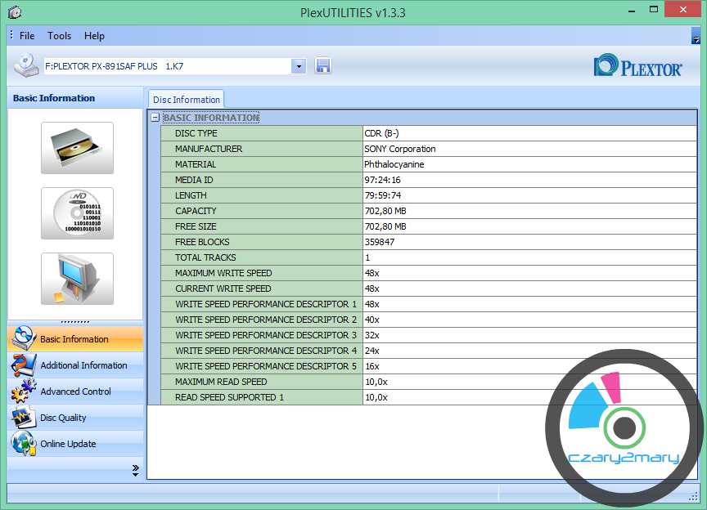Viewport: 707px width, 510px height.
Task: Click the computer monitor icon in left panel
Action: (x=77, y=279)
